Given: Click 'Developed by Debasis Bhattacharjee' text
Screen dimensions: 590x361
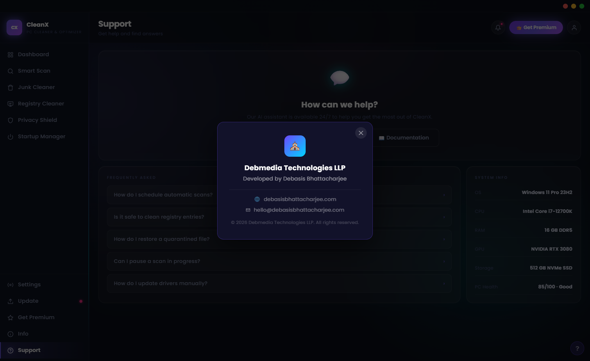Looking at the screenshot, I should (x=295, y=179).
